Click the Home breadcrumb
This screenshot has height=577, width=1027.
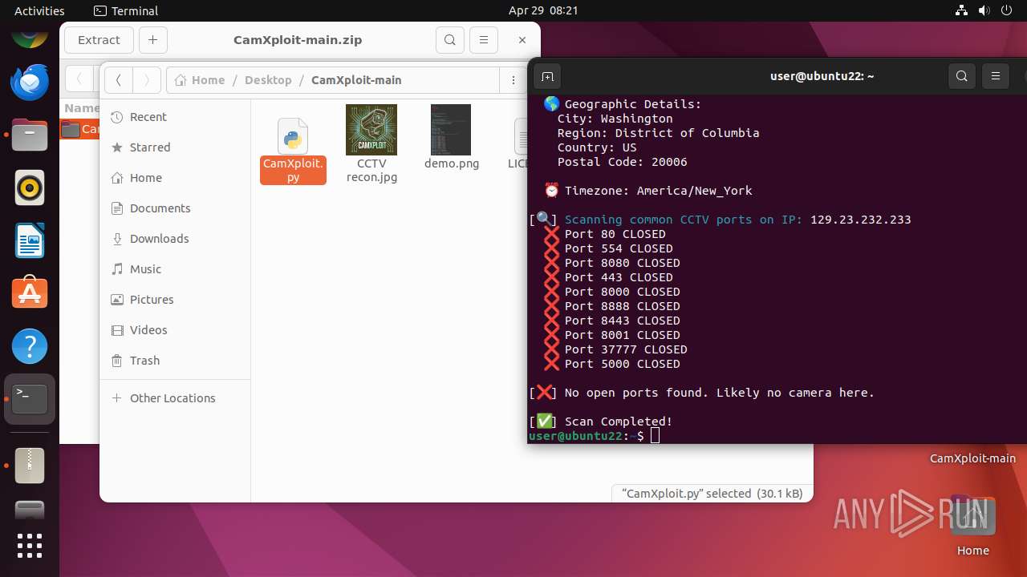pyautogui.click(x=200, y=80)
